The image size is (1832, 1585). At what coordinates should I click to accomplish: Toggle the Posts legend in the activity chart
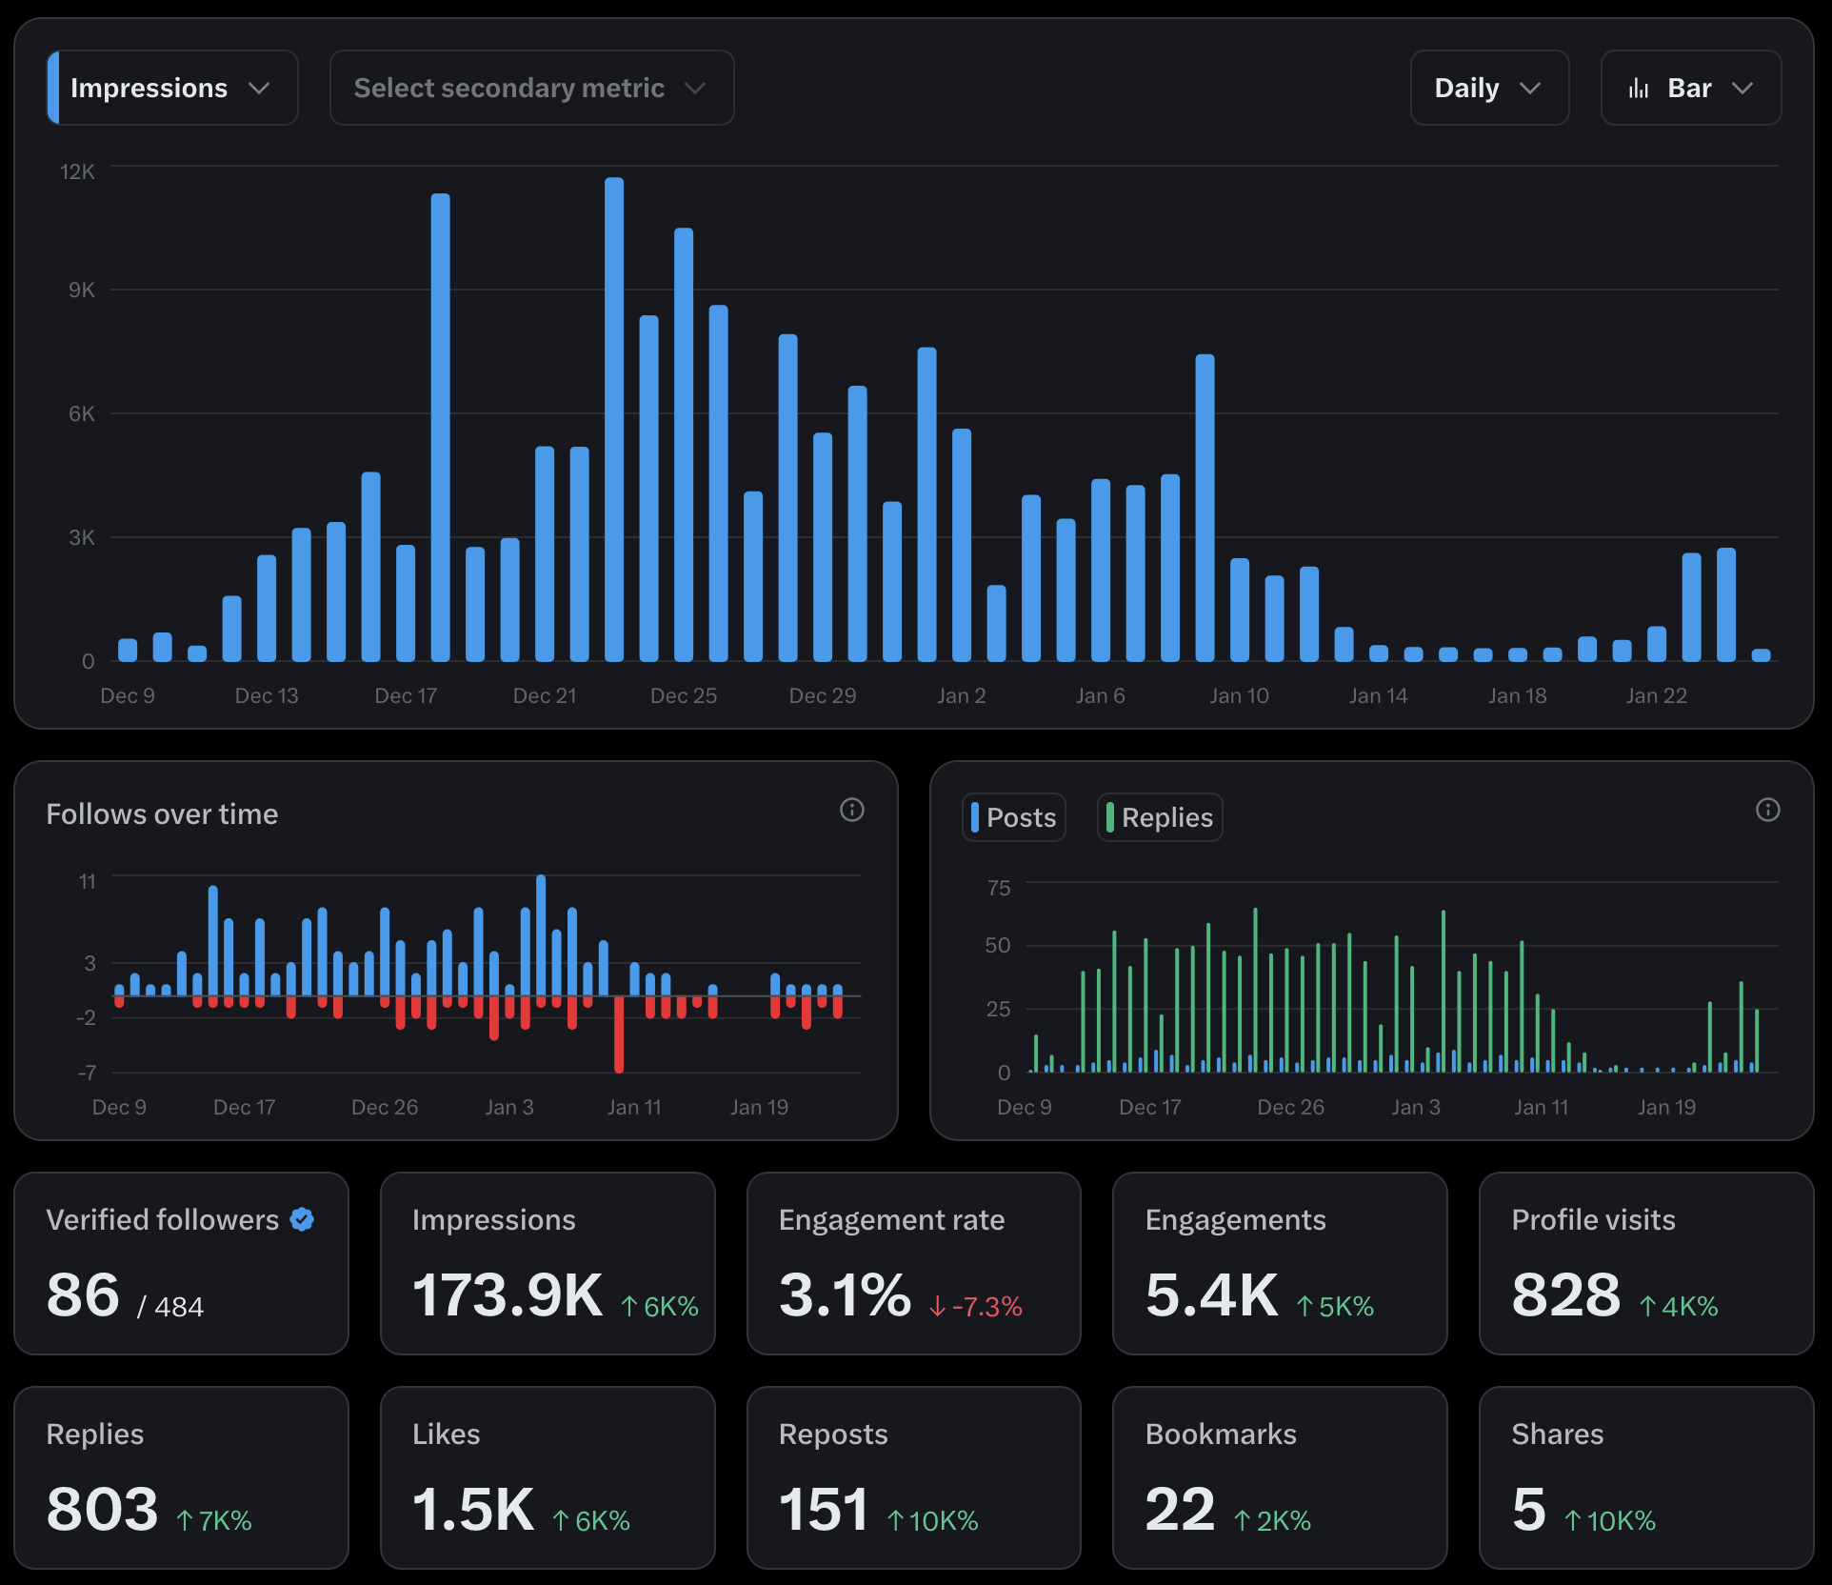coord(1013,816)
